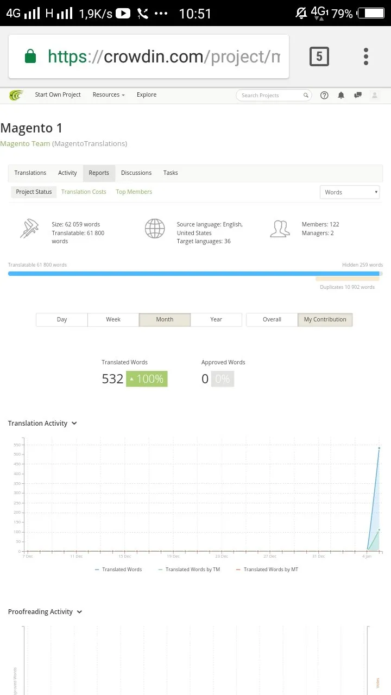The height and width of the screenshot is (695, 391).
Task: Click the 'Members: 122' text
Action: (x=320, y=224)
